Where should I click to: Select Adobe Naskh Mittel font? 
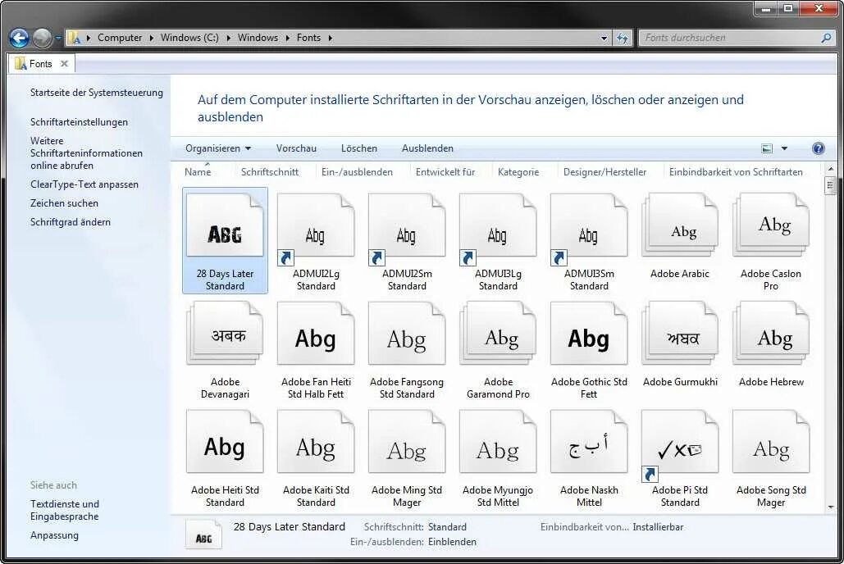(589, 458)
